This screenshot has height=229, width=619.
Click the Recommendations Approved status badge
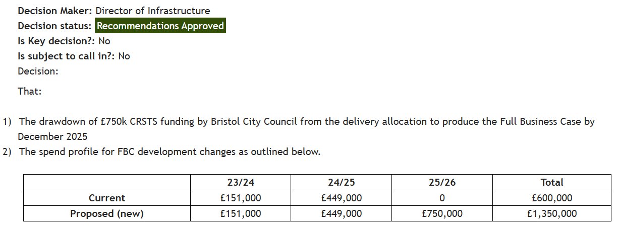point(160,26)
